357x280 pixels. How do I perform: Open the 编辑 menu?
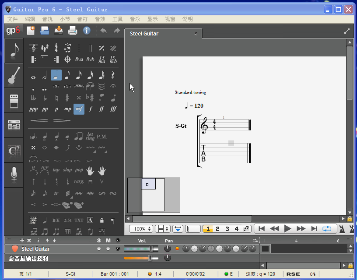[x=30, y=19]
